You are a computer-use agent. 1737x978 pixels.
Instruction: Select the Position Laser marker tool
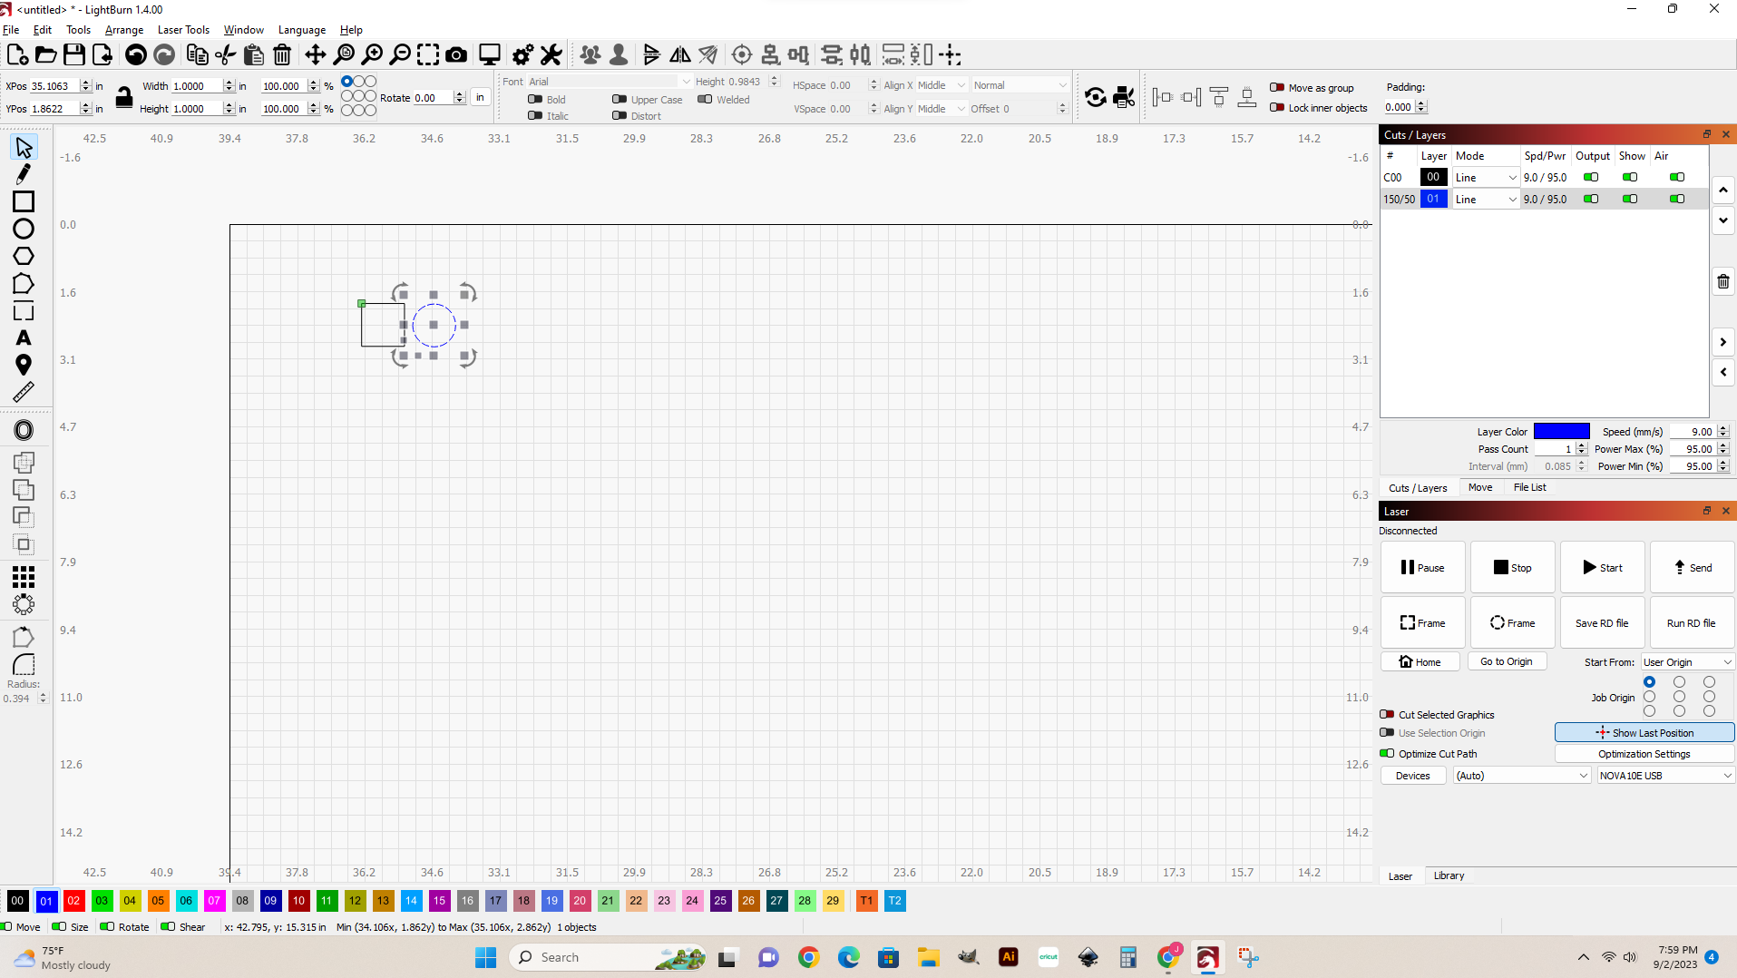point(24,365)
